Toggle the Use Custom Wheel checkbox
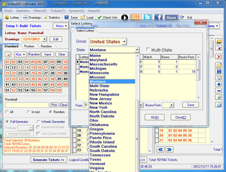This screenshot has width=226, height=172. pos(38,134)
